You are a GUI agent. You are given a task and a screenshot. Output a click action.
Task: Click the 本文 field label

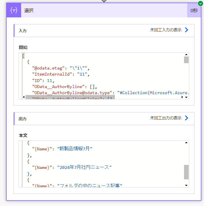coord(23,135)
